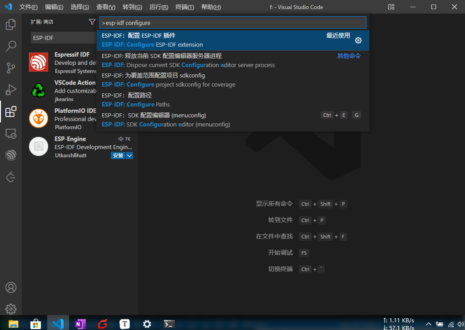Open the Run and Debug view

(11, 90)
